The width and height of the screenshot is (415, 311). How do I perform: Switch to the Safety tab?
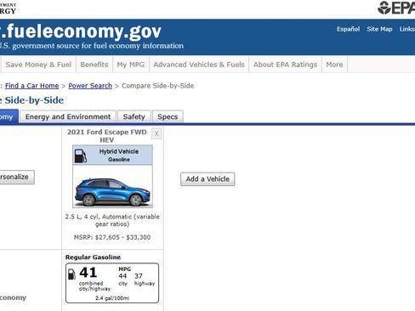point(134,116)
